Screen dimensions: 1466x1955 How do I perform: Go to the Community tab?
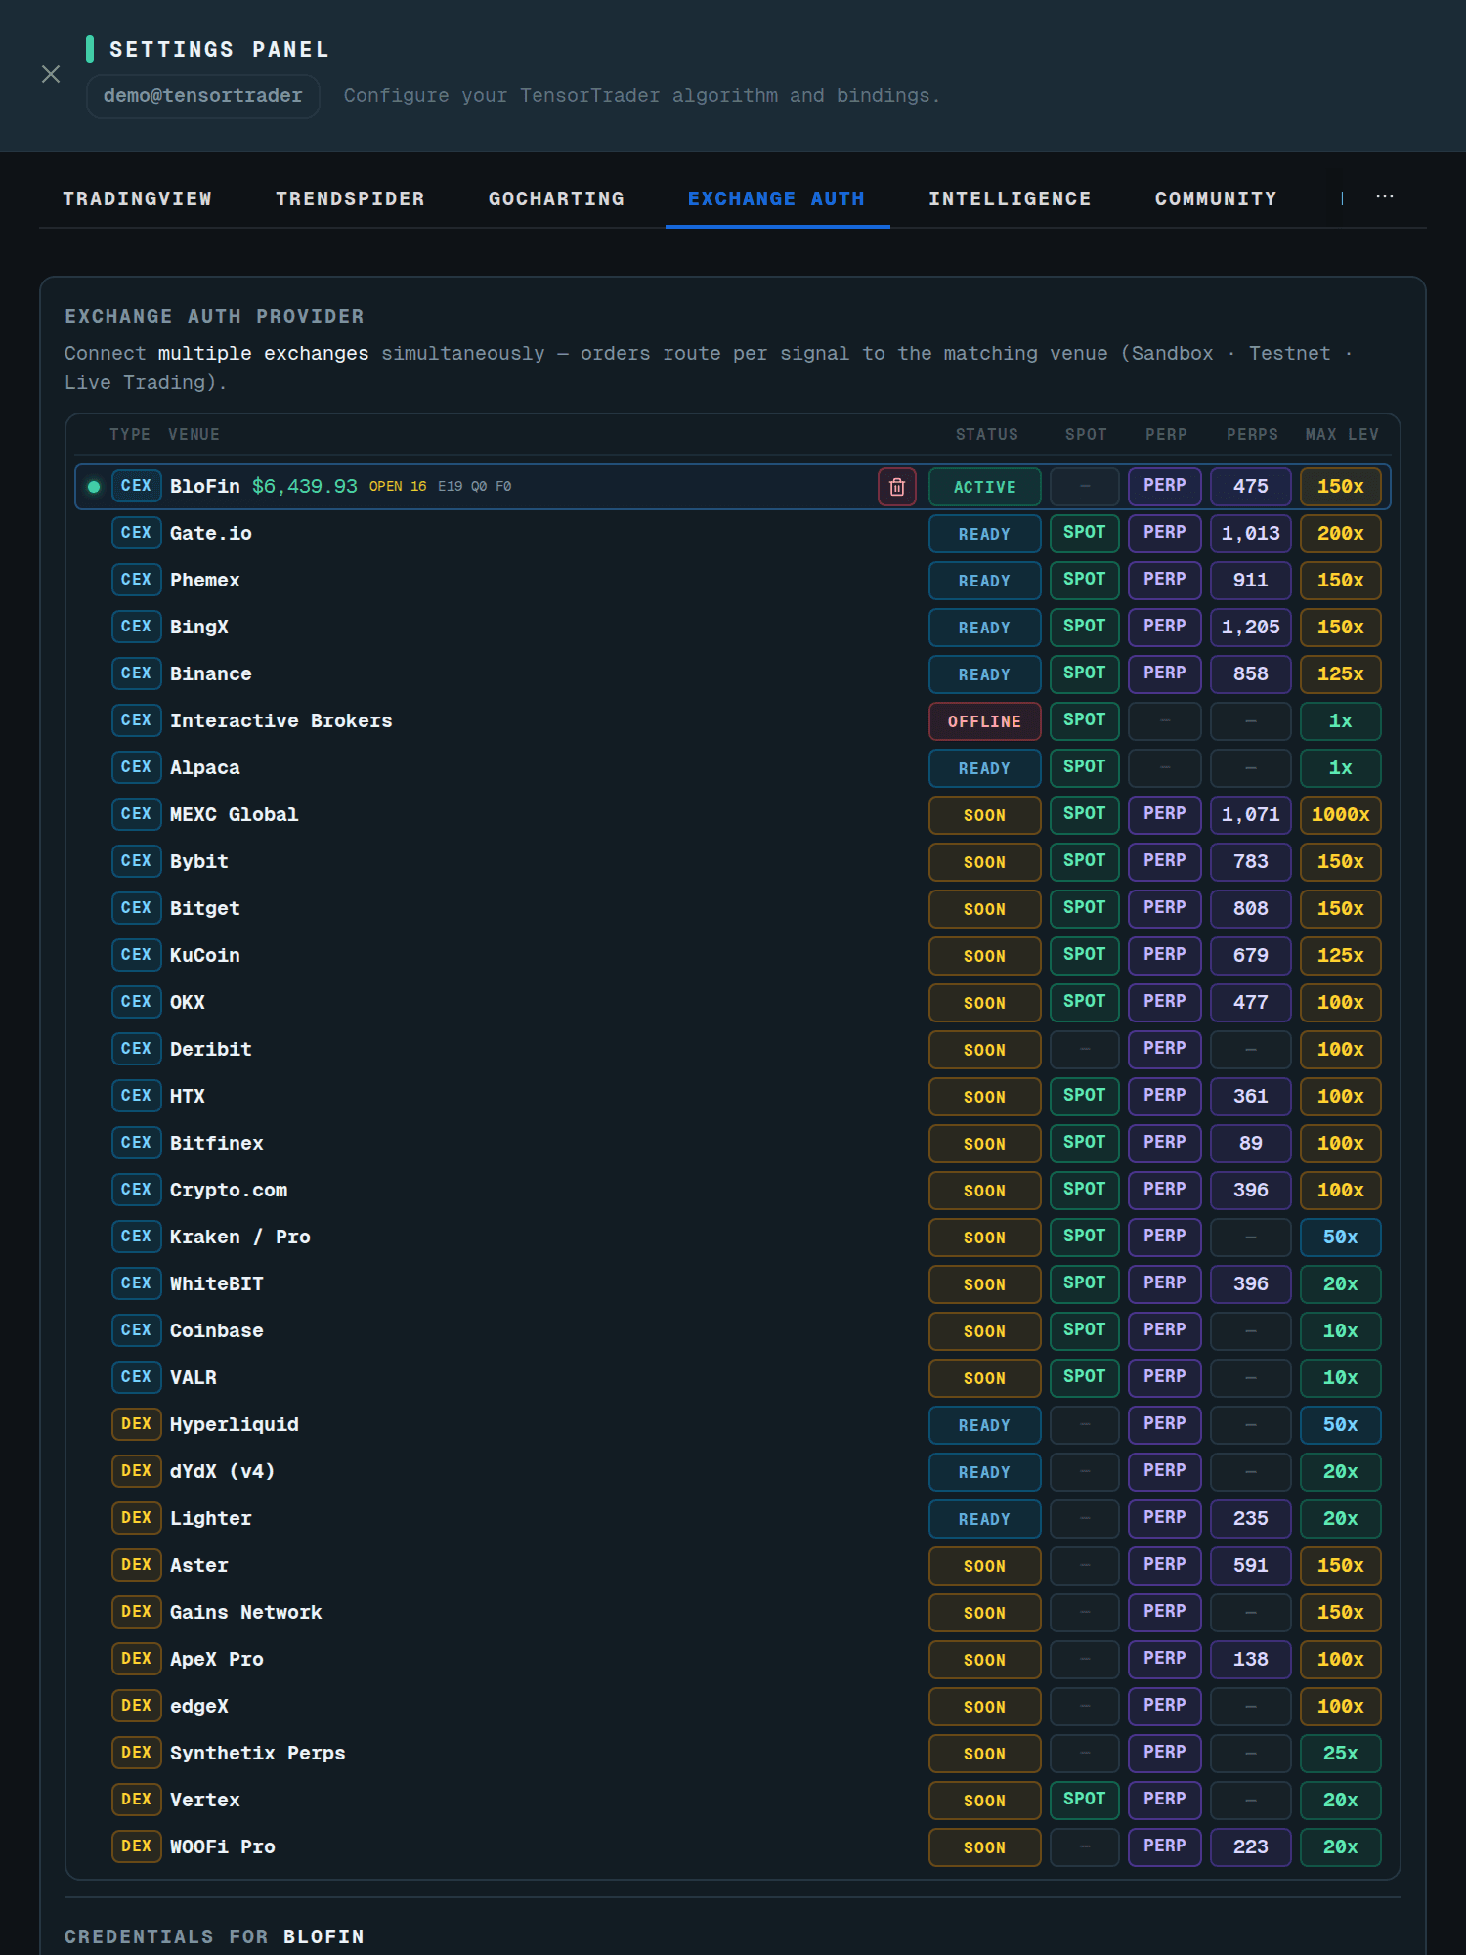pos(1216,198)
